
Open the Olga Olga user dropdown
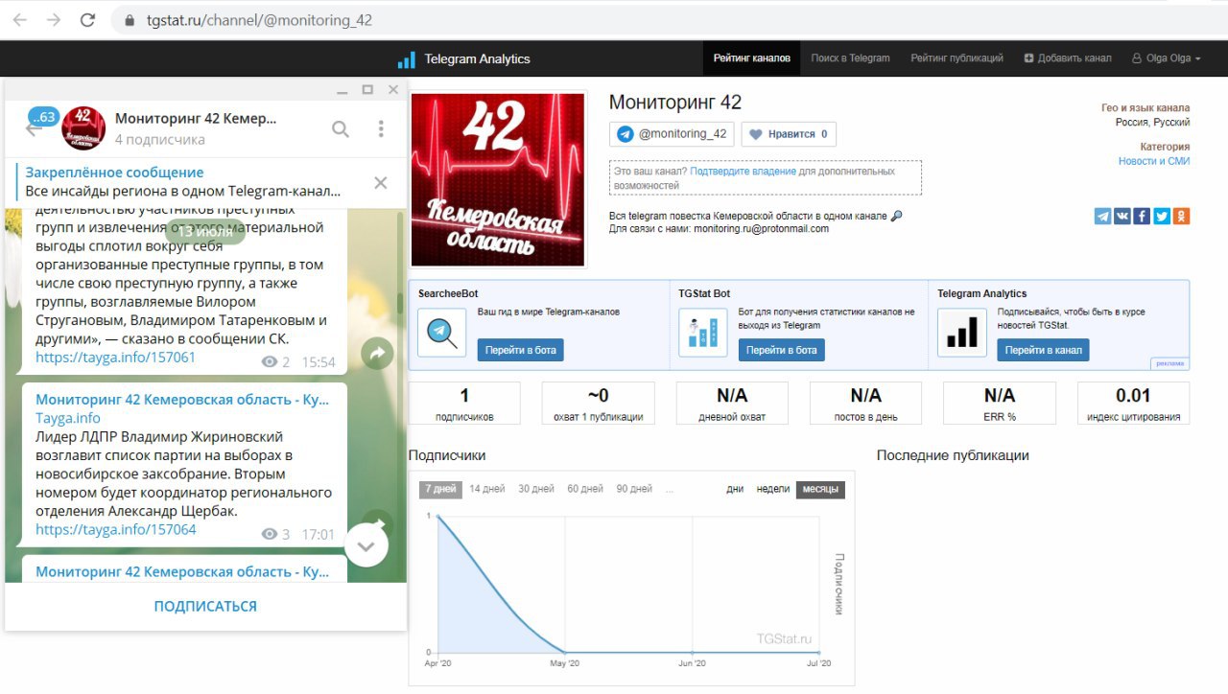(x=1167, y=58)
